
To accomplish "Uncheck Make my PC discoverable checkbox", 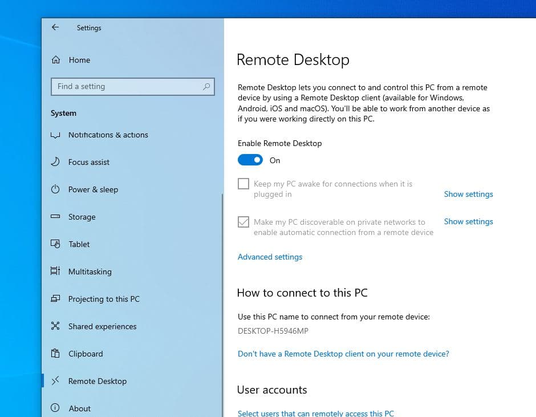I will (243, 222).
